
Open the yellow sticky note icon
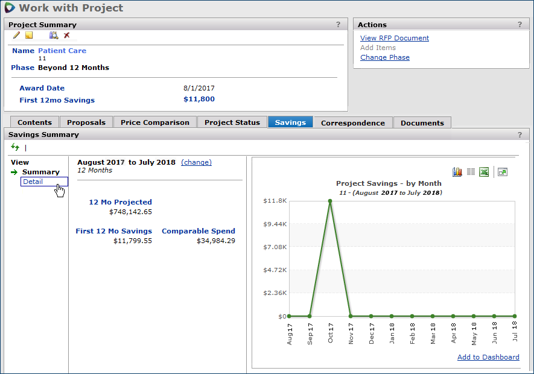coord(29,36)
